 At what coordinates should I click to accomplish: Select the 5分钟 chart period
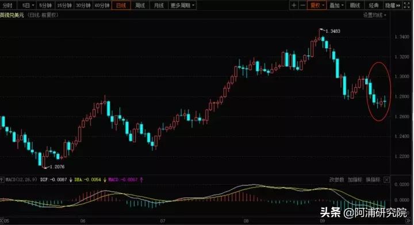[x=45, y=5]
